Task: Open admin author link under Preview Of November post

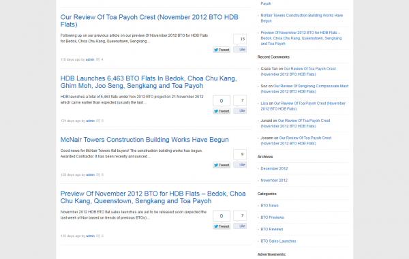Action: point(90,236)
